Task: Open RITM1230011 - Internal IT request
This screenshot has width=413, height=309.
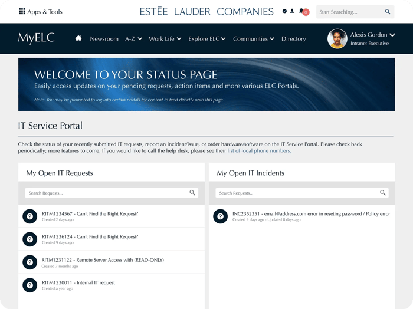Action: click(78, 282)
